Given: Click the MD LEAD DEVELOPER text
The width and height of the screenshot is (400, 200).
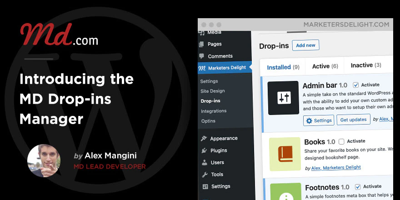Looking at the screenshot, I should point(110,167).
